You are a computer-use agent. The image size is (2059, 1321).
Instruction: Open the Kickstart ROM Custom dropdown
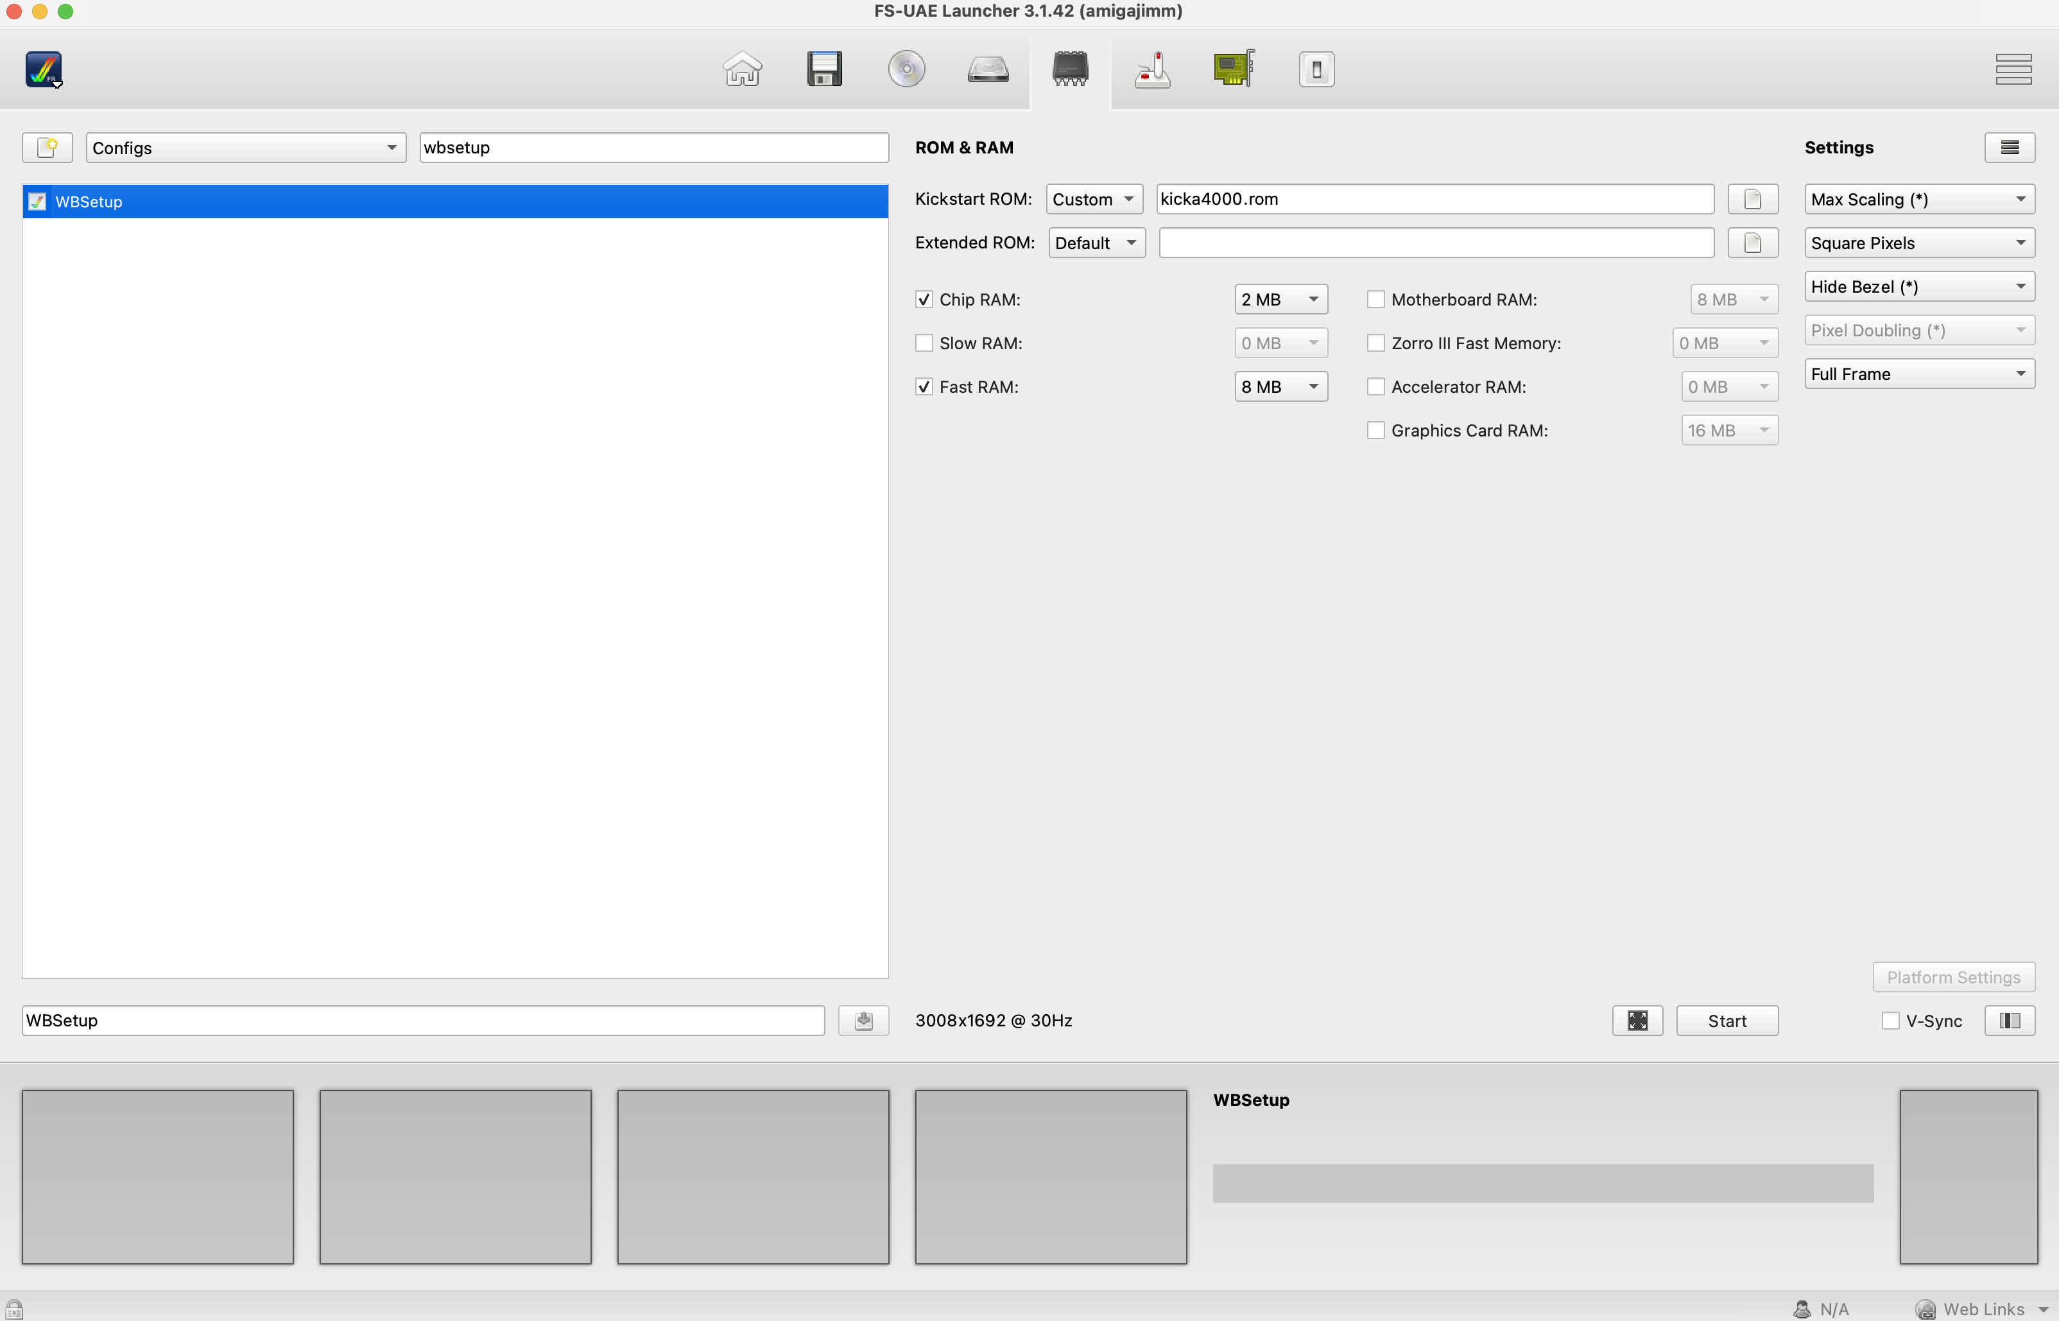point(1094,199)
